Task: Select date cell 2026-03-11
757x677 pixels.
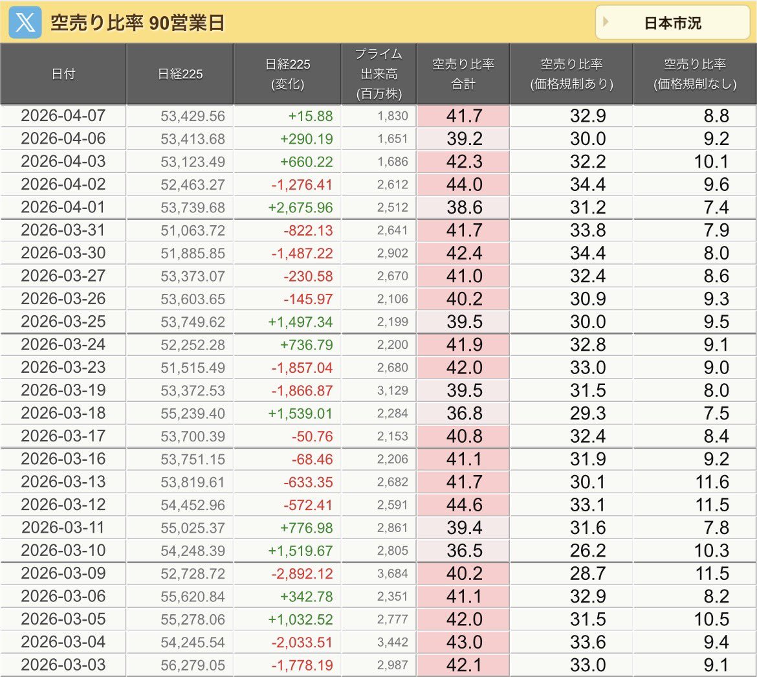Action: click(63, 527)
